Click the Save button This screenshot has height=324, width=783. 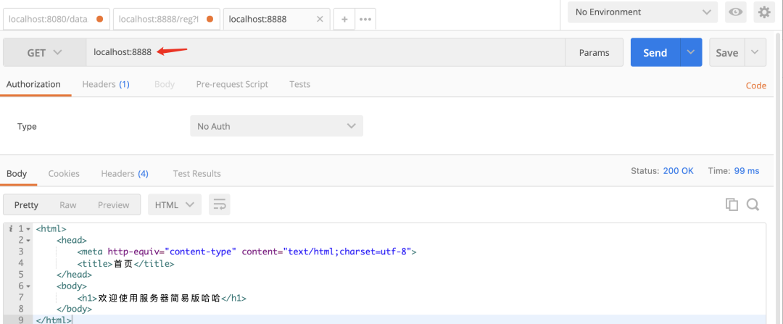[727, 52]
